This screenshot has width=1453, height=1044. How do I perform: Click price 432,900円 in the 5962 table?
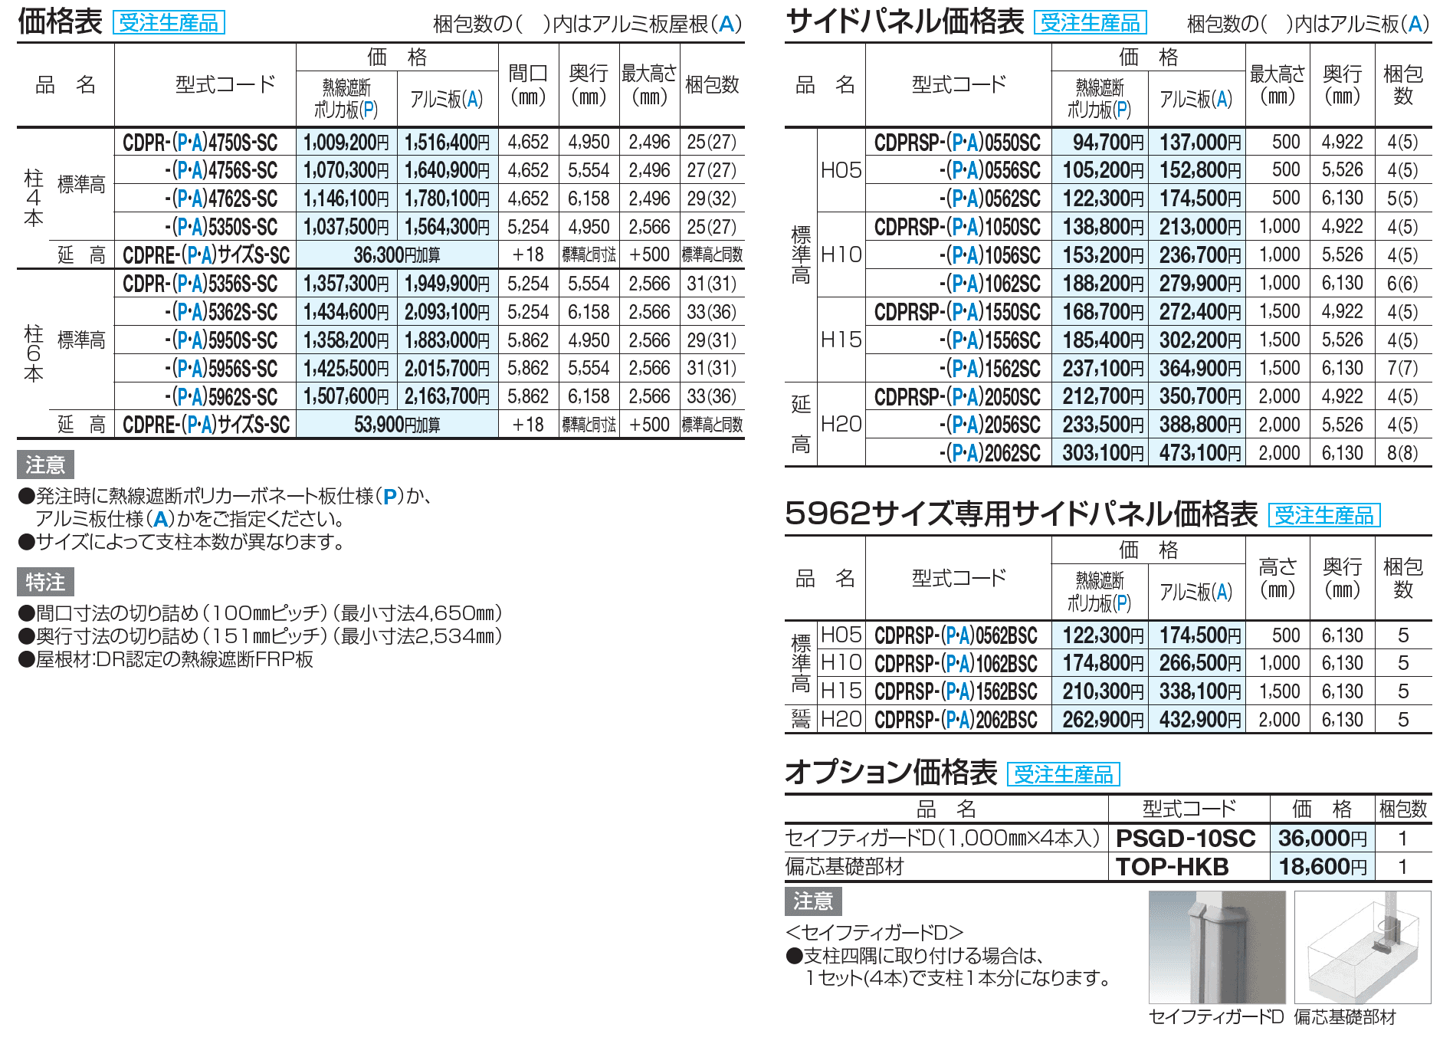click(x=1200, y=720)
